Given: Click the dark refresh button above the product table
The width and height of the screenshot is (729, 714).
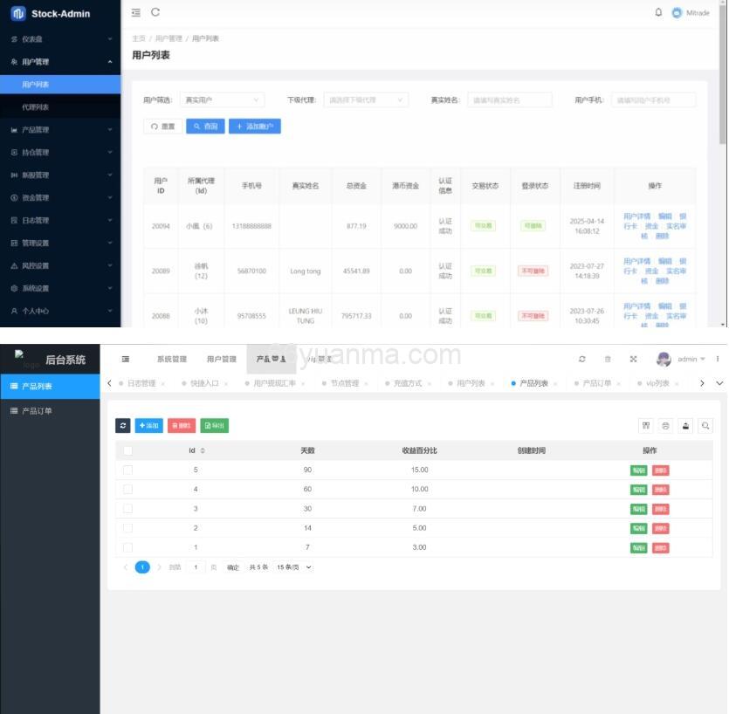Looking at the screenshot, I should tap(123, 425).
